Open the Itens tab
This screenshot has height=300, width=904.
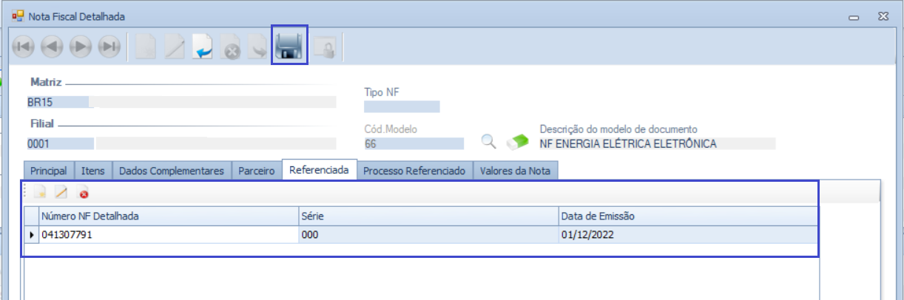[x=93, y=171]
